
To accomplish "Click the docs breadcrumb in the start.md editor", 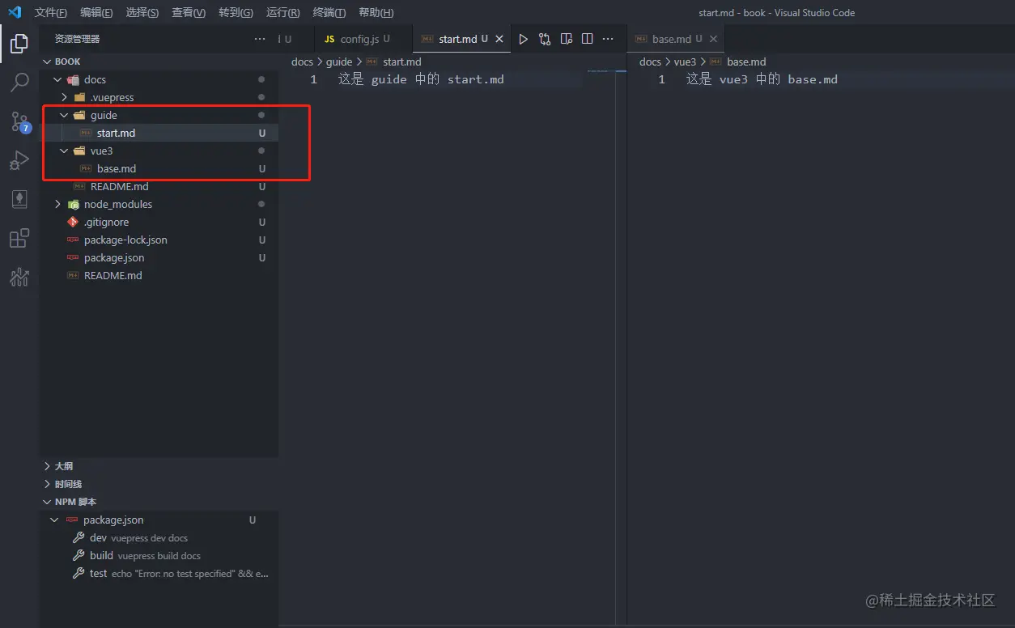I will (302, 62).
